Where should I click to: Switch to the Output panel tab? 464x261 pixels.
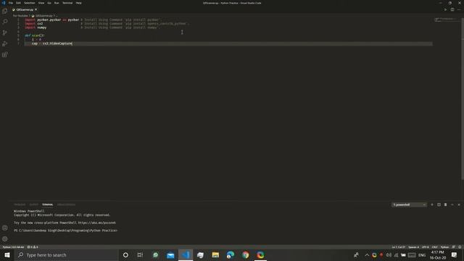[x=34, y=204]
